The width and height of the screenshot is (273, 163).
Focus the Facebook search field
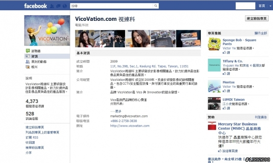click(x=112, y=6)
